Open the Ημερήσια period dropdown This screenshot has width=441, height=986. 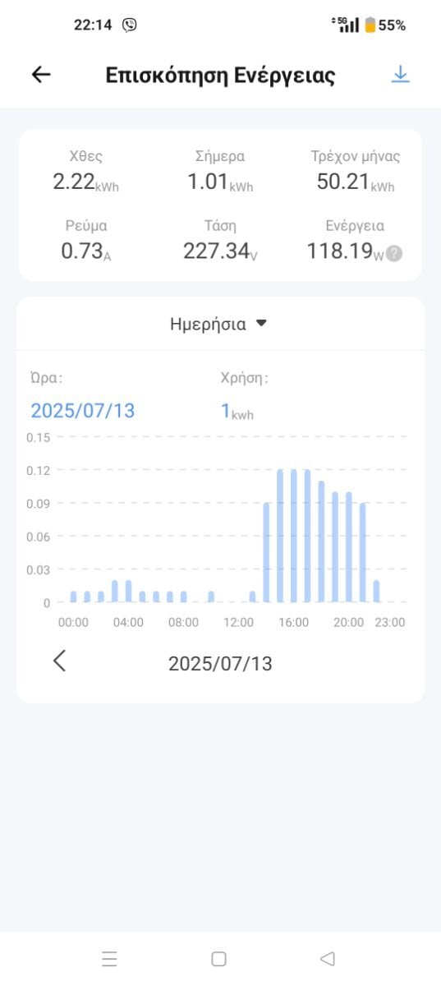coord(219,324)
